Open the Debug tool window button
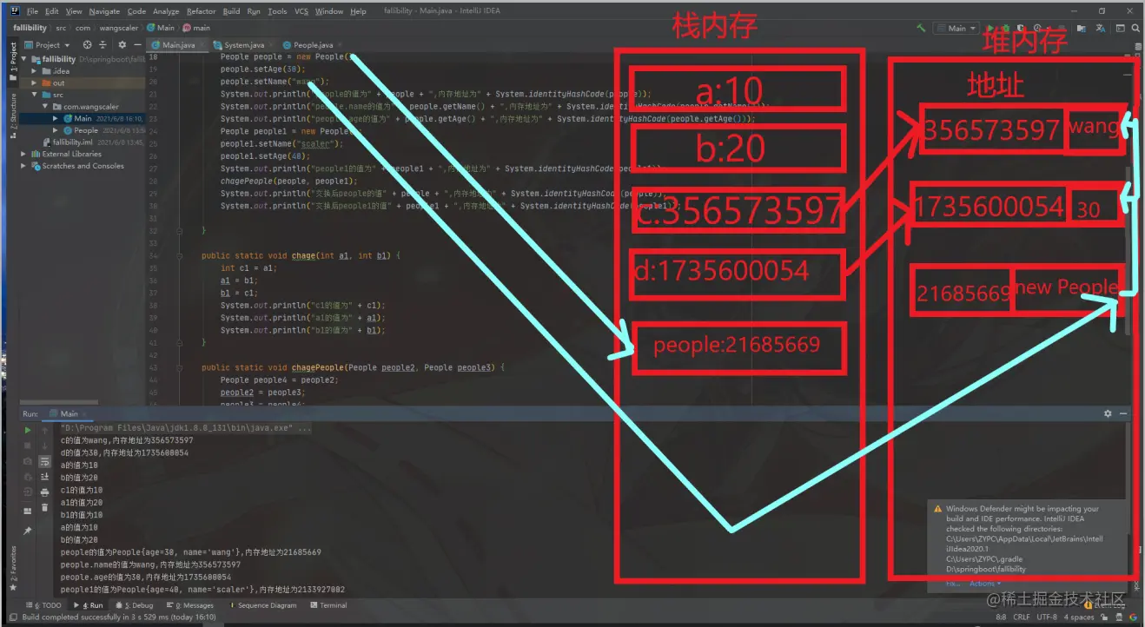1145x627 pixels. click(133, 605)
